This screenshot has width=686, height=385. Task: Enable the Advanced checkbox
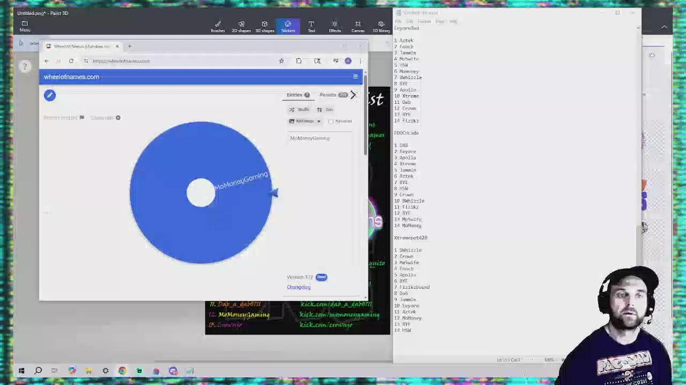[331, 121]
